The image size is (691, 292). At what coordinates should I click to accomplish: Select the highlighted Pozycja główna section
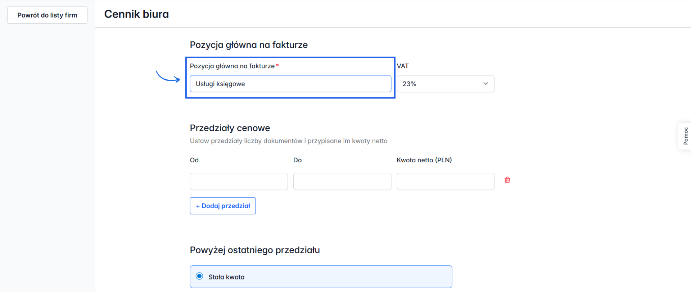[x=290, y=78]
